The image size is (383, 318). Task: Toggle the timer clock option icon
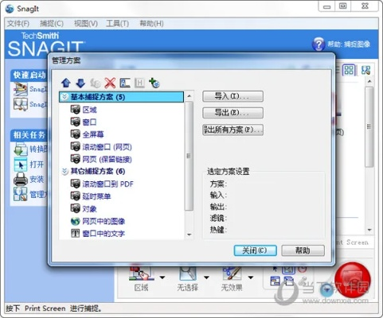tap(302, 270)
